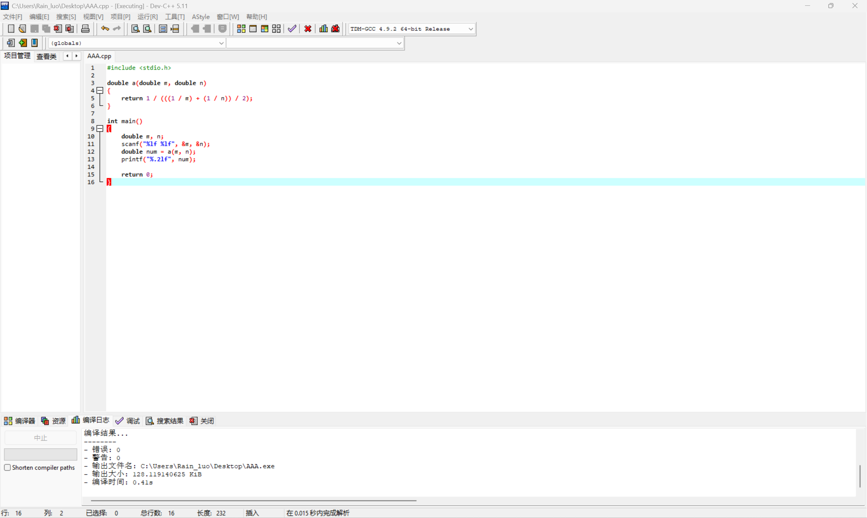
Task: Switch to the 调试 bottom tab
Action: [128, 421]
